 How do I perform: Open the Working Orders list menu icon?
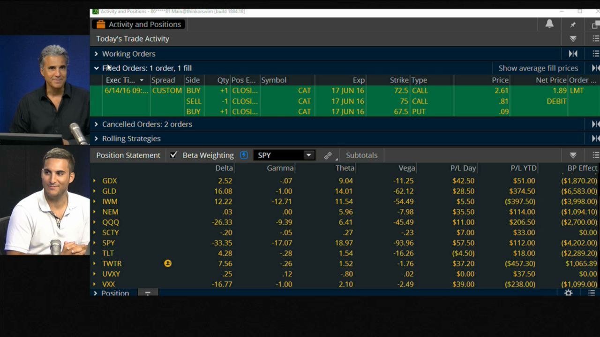pos(596,54)
